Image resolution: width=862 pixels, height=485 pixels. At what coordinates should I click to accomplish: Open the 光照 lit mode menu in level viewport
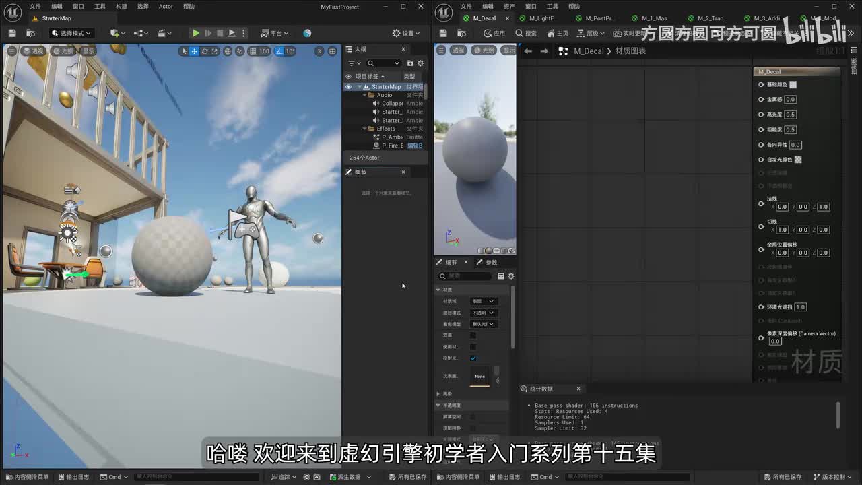pyautogui.click(x=63, y=51)
